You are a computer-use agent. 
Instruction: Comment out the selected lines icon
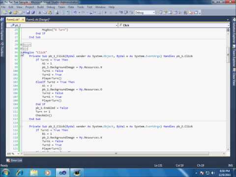[x=64, y=12]
